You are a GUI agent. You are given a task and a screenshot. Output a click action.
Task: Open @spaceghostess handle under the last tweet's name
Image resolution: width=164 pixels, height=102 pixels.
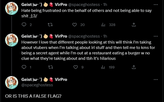[37, 85]
